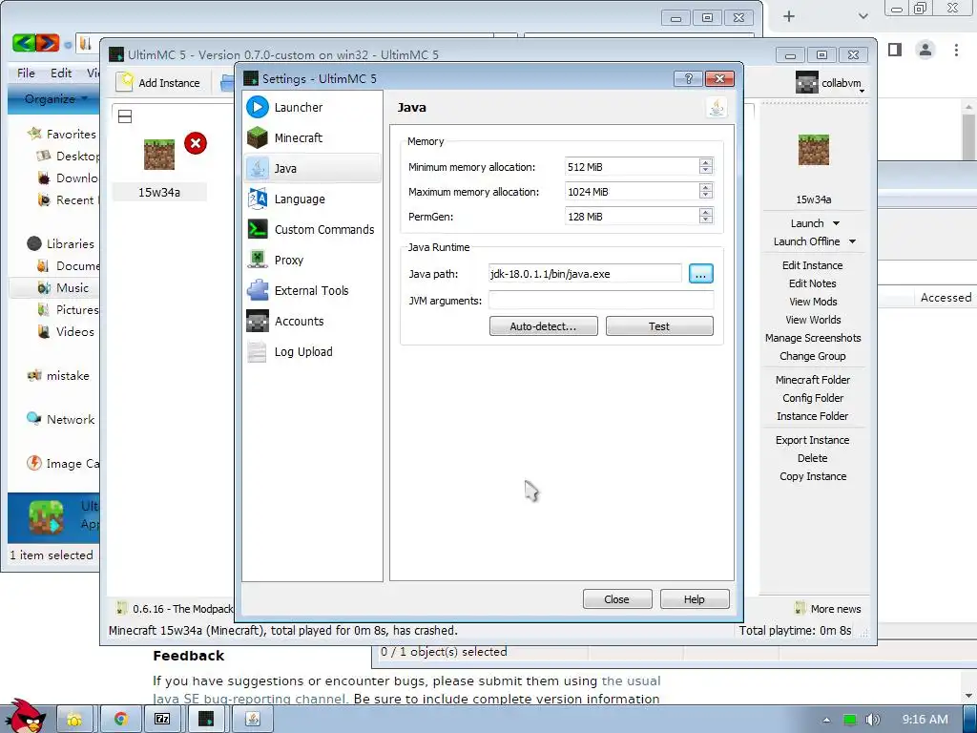Select Music in the Explorer navigation pane
This screenshot has height=733, width=977.
pyautogui.click(x=73, y=288)
